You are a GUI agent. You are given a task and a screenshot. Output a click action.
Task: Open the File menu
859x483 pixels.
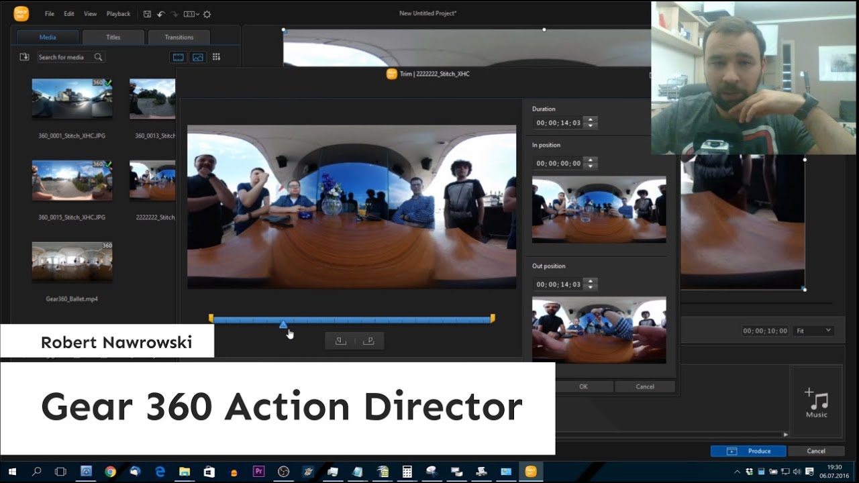[50, 13]
